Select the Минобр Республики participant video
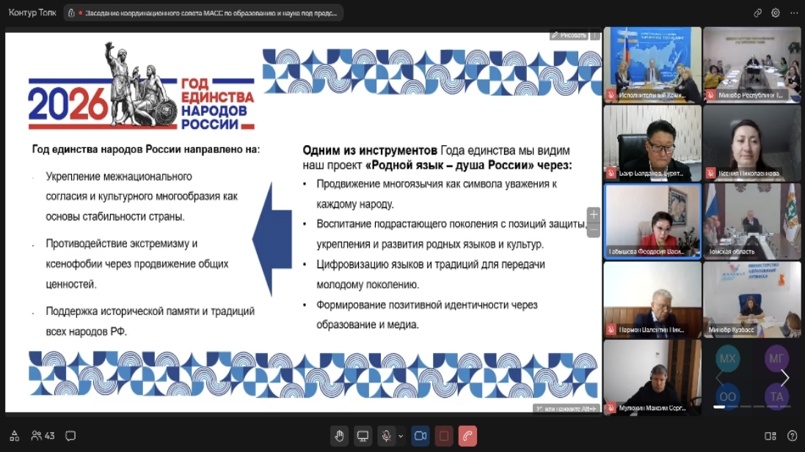Viewport: 805px width, 452px height. point(751,65)
